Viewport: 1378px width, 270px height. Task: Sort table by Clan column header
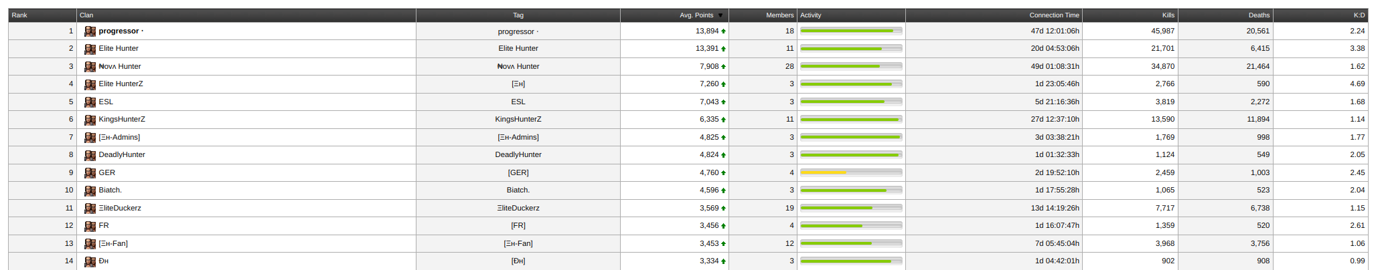click(x=86, y=15)
